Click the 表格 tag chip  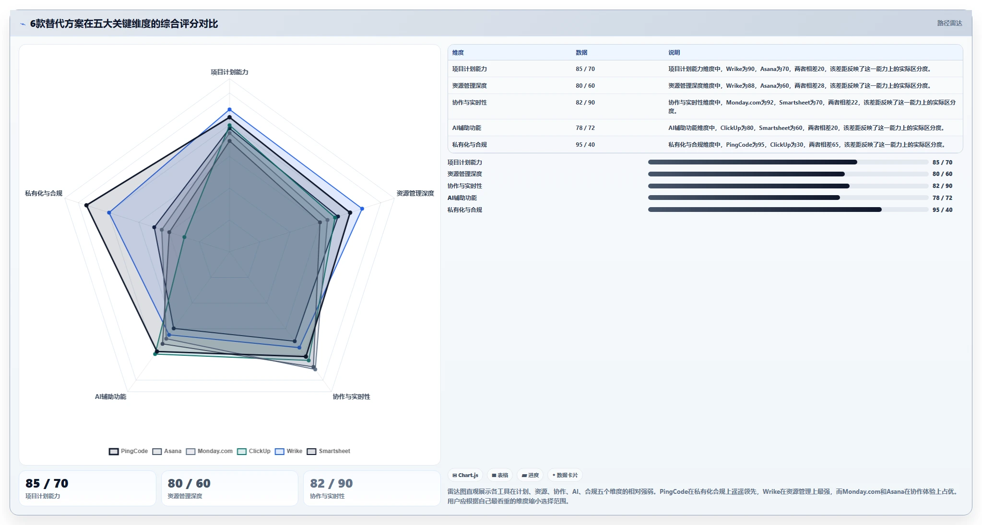pyautogui.click(x=500, y=475)
